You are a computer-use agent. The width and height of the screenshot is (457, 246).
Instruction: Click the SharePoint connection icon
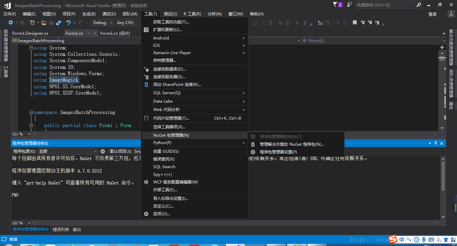click(x=146, y=85)
